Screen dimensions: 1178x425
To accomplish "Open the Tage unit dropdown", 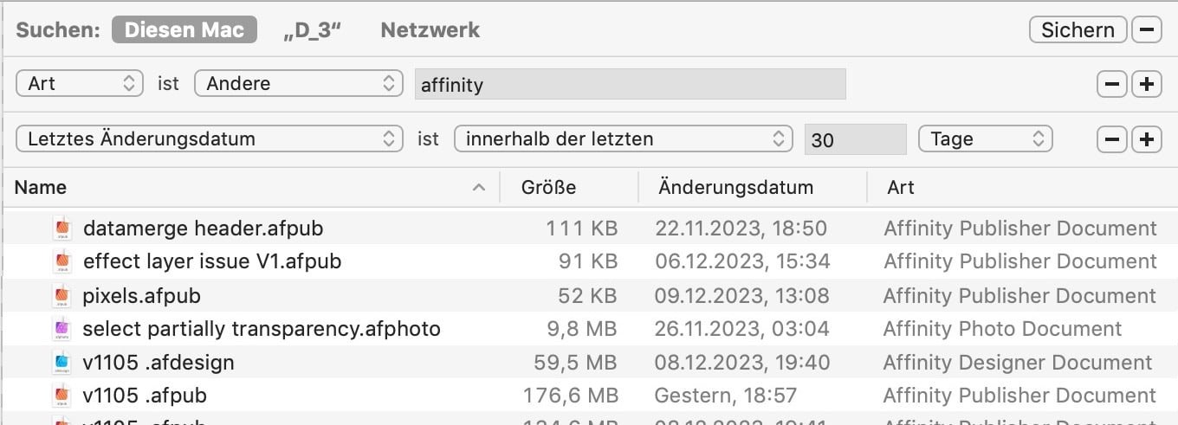I will click(986, 139).
